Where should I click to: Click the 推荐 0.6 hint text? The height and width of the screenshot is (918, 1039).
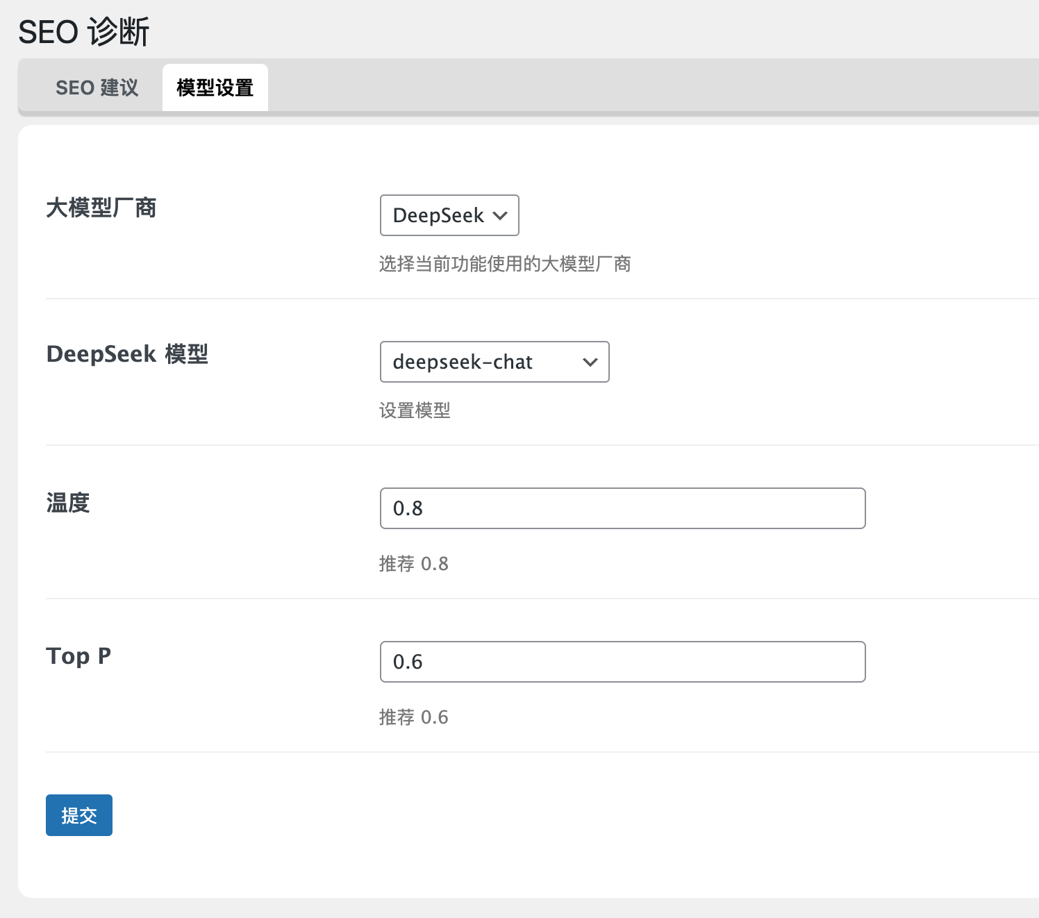click(x=414, y=717)
